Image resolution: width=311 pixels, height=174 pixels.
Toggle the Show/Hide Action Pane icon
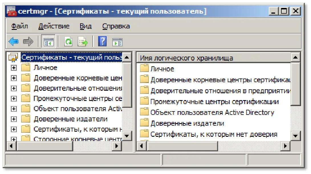(x=117, y=42)
